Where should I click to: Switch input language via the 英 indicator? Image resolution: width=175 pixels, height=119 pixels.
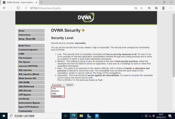point(153,116)
